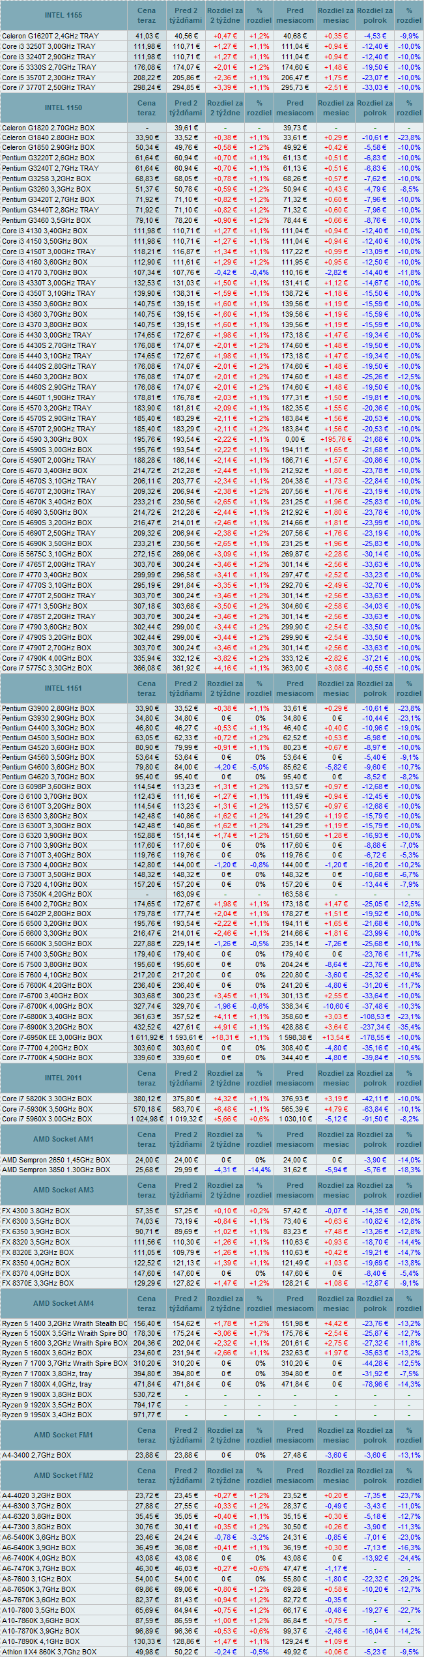Click A10-7890K 4,1GHz BOX
This screenshot has width=424, height=1657.
click(41, 1641)
